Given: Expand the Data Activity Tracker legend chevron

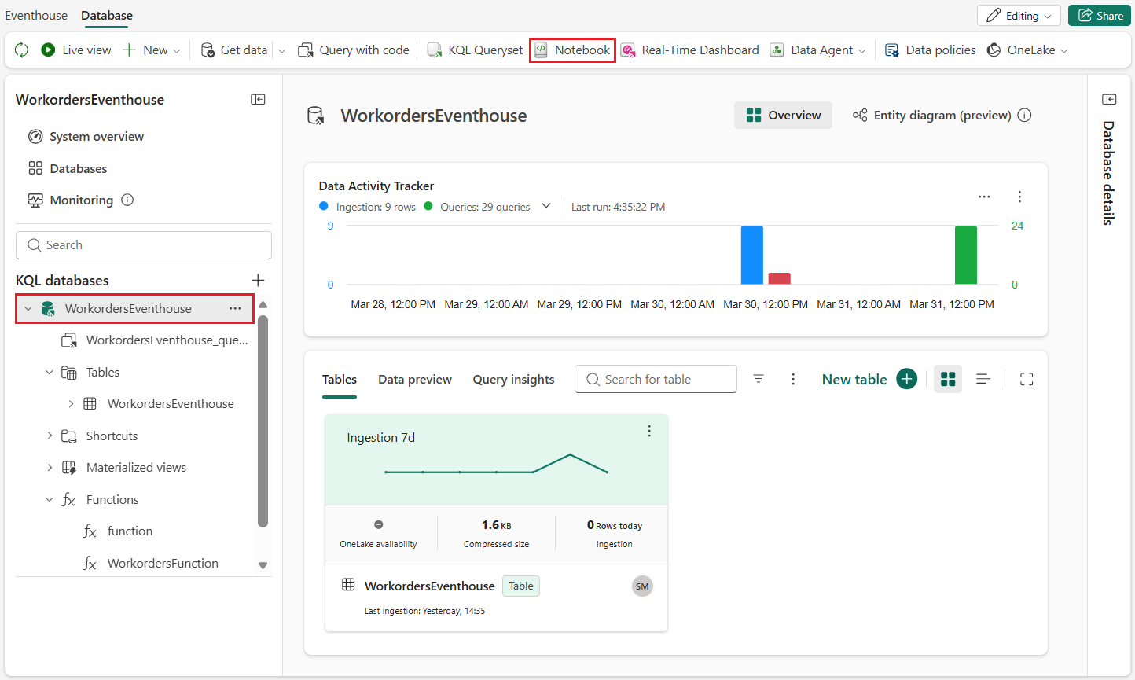Looking at the screenshot, I should pyautogui.click(x=546, y=206).
